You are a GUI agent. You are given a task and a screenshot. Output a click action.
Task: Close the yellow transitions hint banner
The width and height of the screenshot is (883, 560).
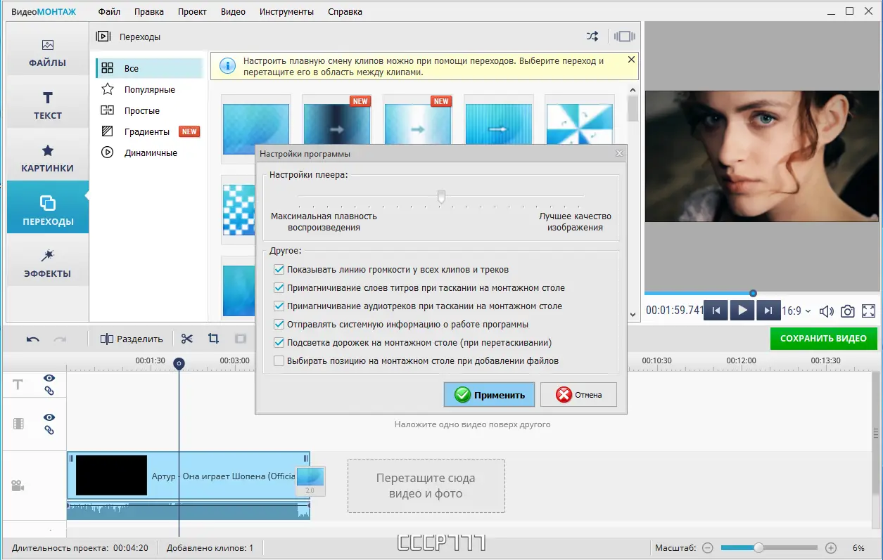(x=631, y=60)
